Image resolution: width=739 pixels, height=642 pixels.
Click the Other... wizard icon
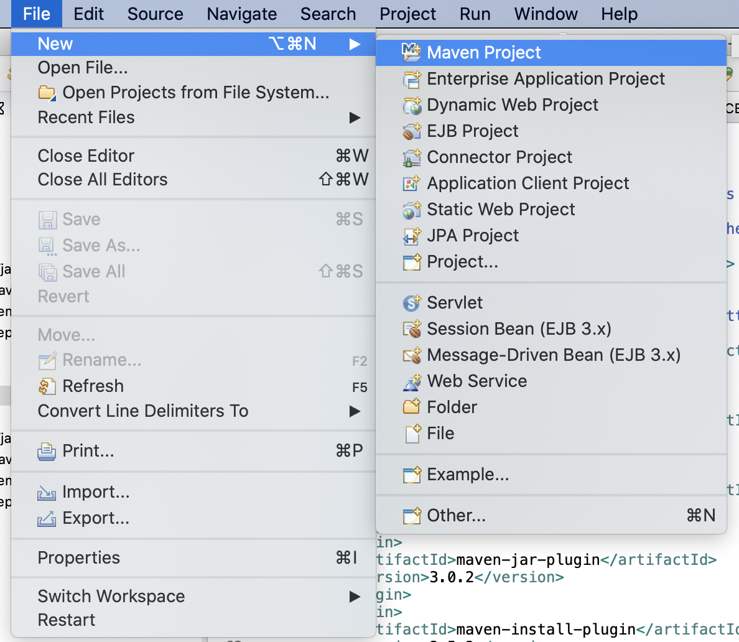click(411, 515)
